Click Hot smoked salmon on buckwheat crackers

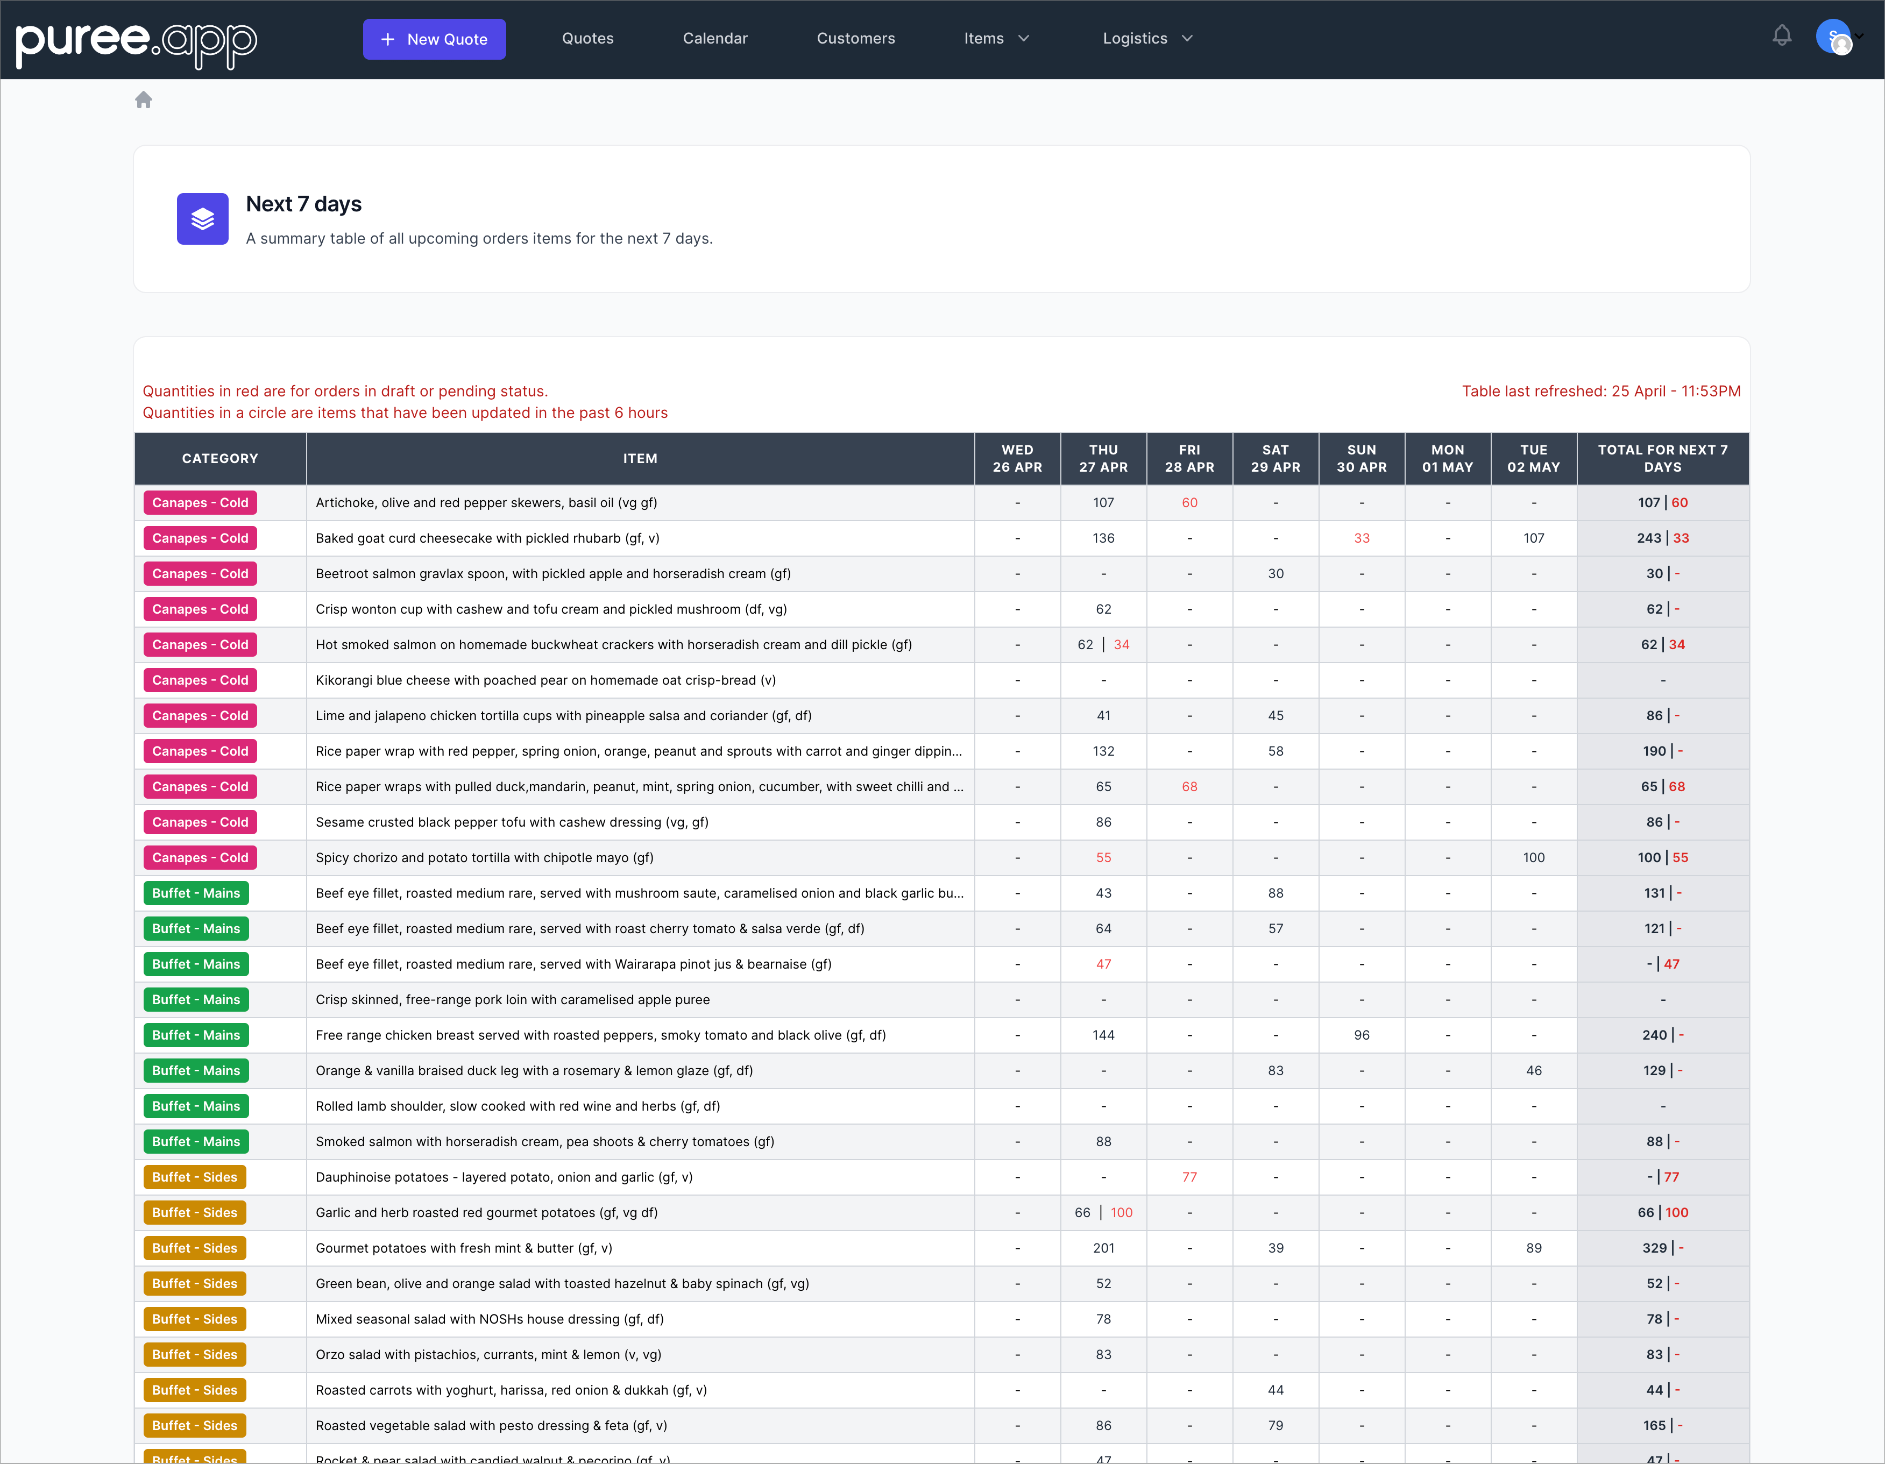[x=613, y=644]
